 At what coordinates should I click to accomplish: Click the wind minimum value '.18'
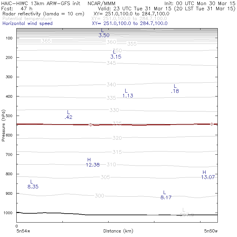(x=175, y=91)
